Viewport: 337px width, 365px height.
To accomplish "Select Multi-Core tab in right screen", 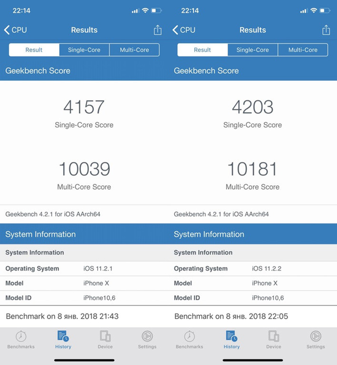I will click(x=303, y=50).
